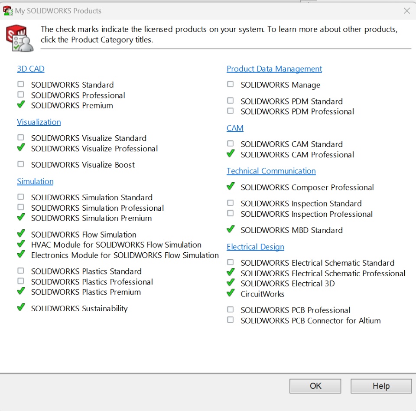Tick the SOLIDWORKS PCB Professional checkbox
The image size is (416, 411).
231,310
